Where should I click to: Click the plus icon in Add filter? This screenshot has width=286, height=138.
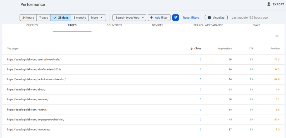pos(151,18)
